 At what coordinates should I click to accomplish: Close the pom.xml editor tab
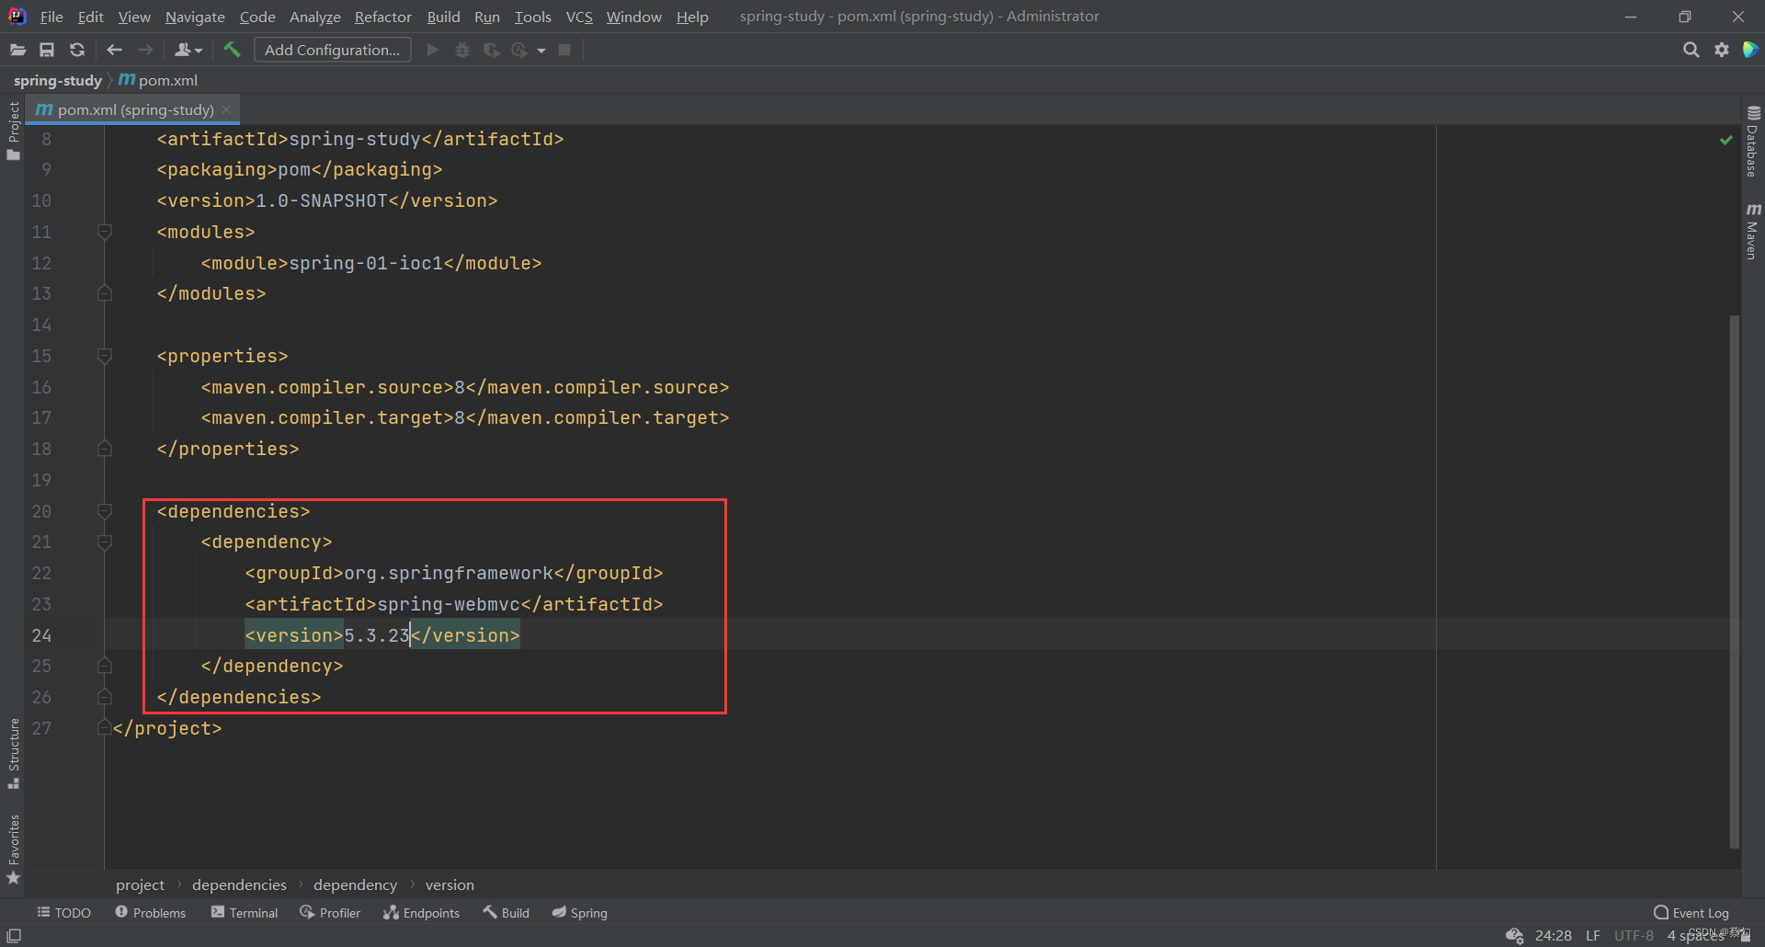pyautogui.click(x=226, y=109)
